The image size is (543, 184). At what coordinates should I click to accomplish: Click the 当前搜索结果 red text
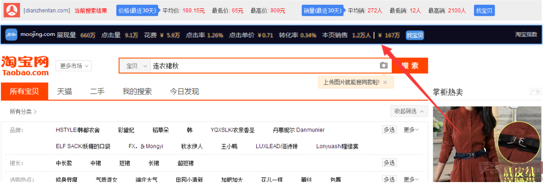91,11
